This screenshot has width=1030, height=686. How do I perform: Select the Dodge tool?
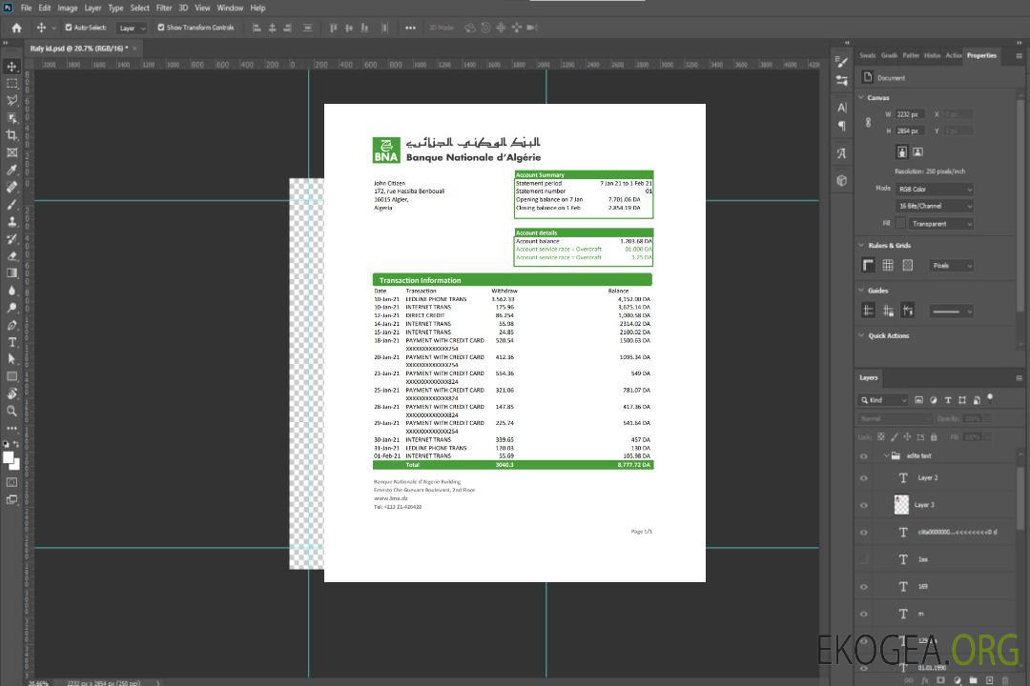(11, 307)
